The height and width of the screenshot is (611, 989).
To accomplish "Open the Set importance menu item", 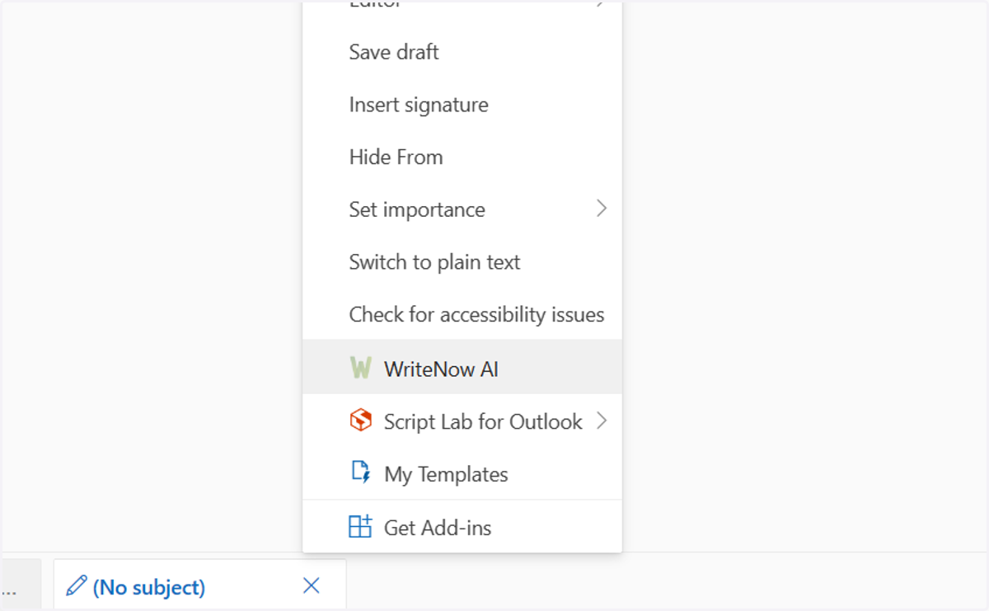I will click(462, 209).
